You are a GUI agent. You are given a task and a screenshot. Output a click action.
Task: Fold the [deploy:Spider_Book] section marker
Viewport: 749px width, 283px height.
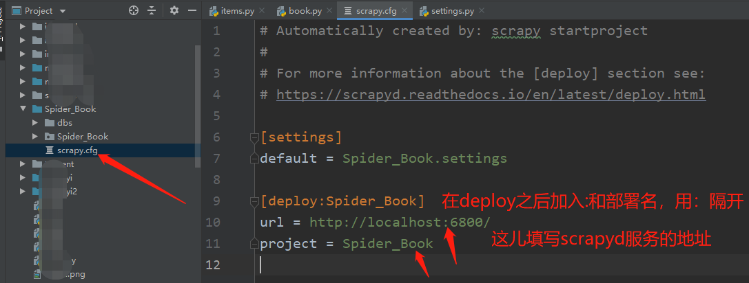coord(254,201)
